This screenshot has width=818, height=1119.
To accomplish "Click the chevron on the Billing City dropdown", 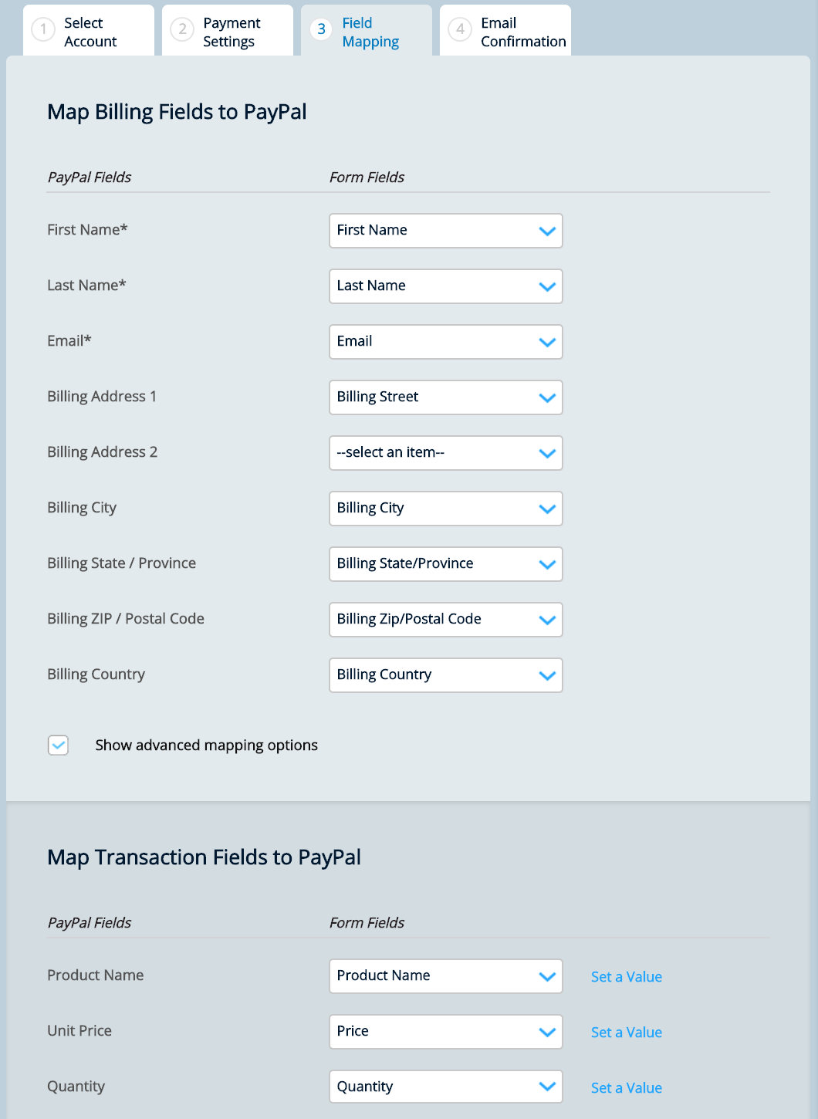I will 547,508.
